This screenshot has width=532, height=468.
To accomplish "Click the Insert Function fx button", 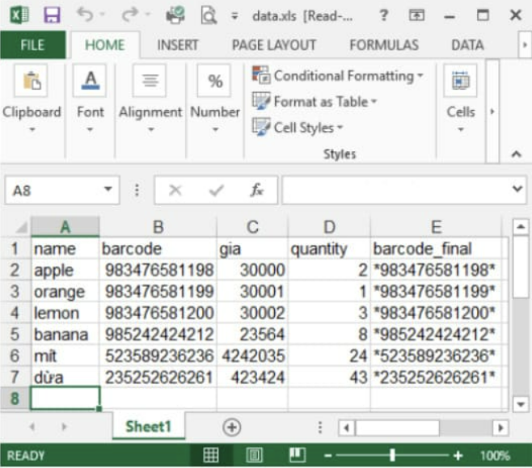I will pyautogui.click(x=257, y=190).
